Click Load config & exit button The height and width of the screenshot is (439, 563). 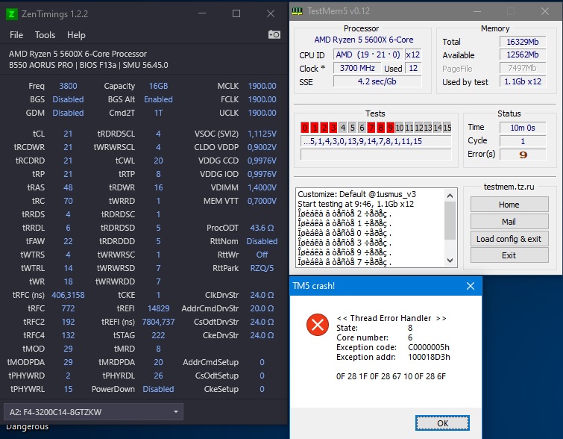(509, 239)
